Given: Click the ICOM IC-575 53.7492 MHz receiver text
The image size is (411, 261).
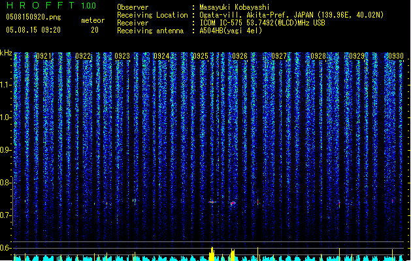Looking at the screenshot, I should (262, 23).
